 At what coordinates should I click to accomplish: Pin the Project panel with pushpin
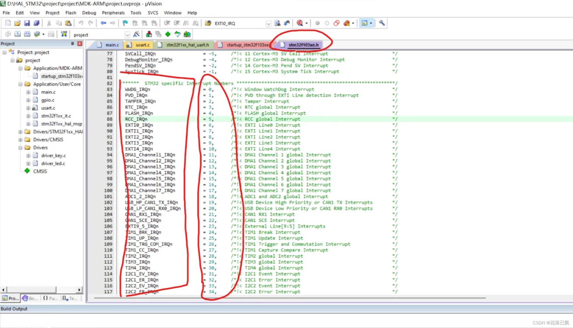click(x=73, y=44)
